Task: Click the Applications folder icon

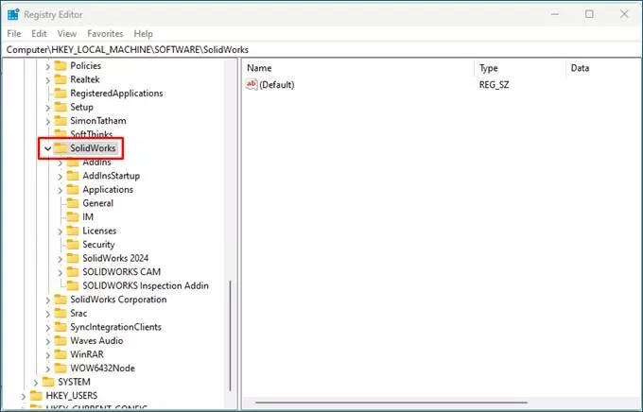Action: (73, 189)
